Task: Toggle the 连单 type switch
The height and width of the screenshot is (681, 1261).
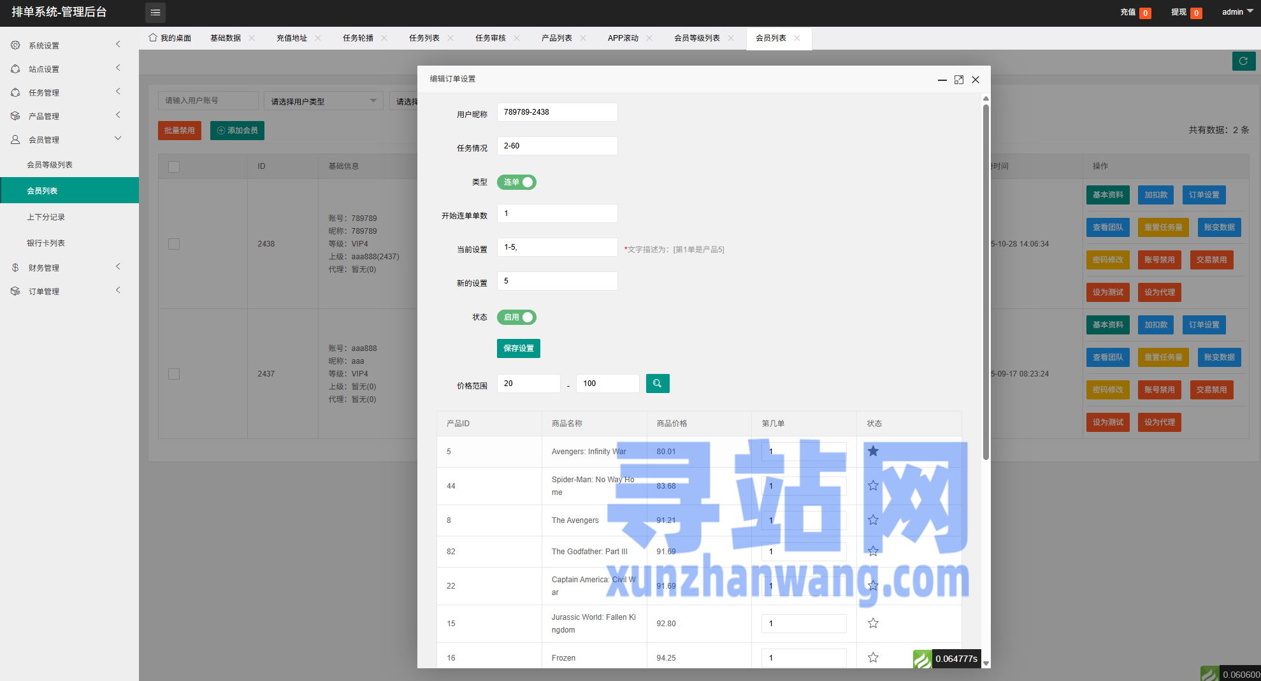Action: pyautogui.click(x=516, y=182)
